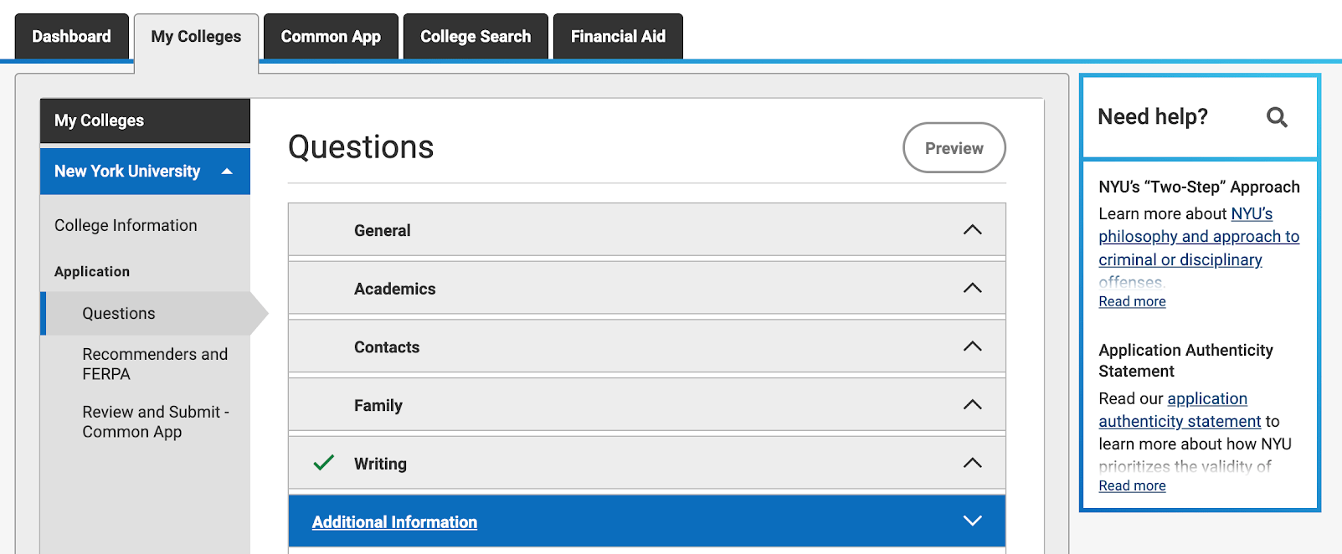Click Read more under NYU's Two-Step Approach
1342x554 pixels.
click(x=1132, y=301)
